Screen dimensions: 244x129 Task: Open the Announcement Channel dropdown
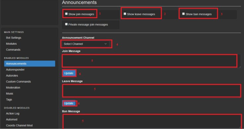[x=86, y=44]
